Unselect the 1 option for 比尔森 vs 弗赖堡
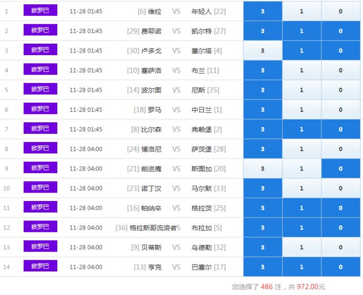The width and height of the screenshot is (363, 295). pyautogui.click(x=301, y=130)
